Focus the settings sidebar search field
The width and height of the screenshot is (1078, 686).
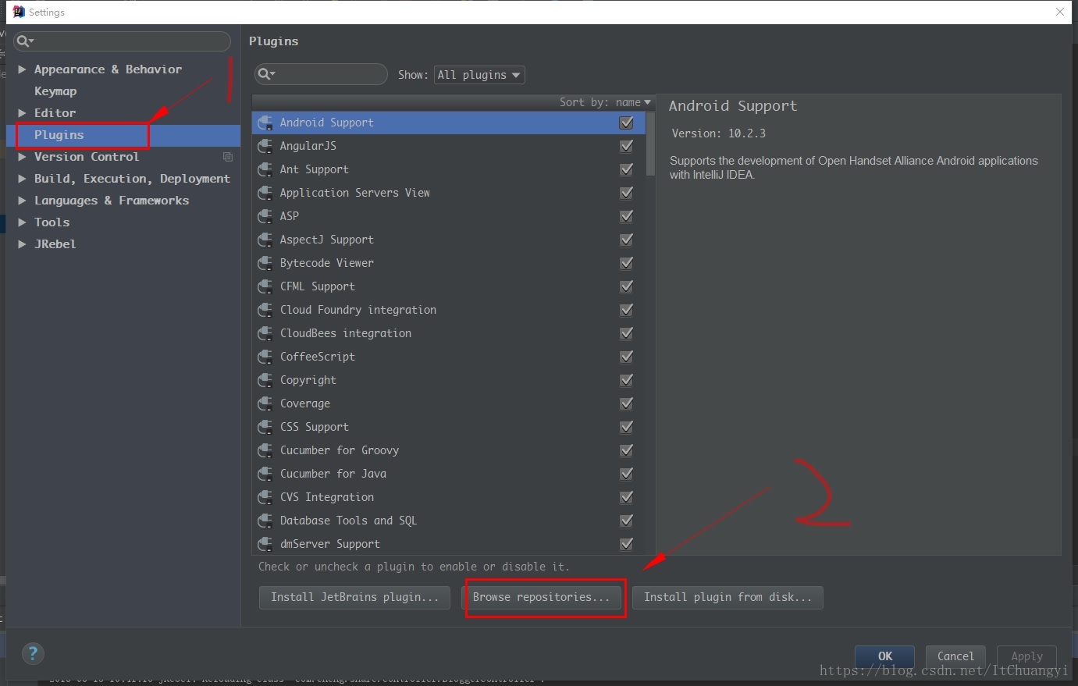point(122,41)
